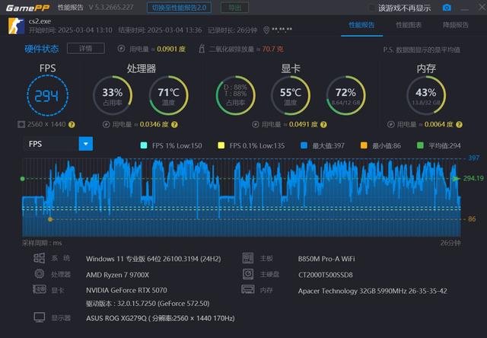Viewport: 487px width, 338px height.
Task: Click the resolution icon beside 2560 × 1440
Action: tap(21, 125)
